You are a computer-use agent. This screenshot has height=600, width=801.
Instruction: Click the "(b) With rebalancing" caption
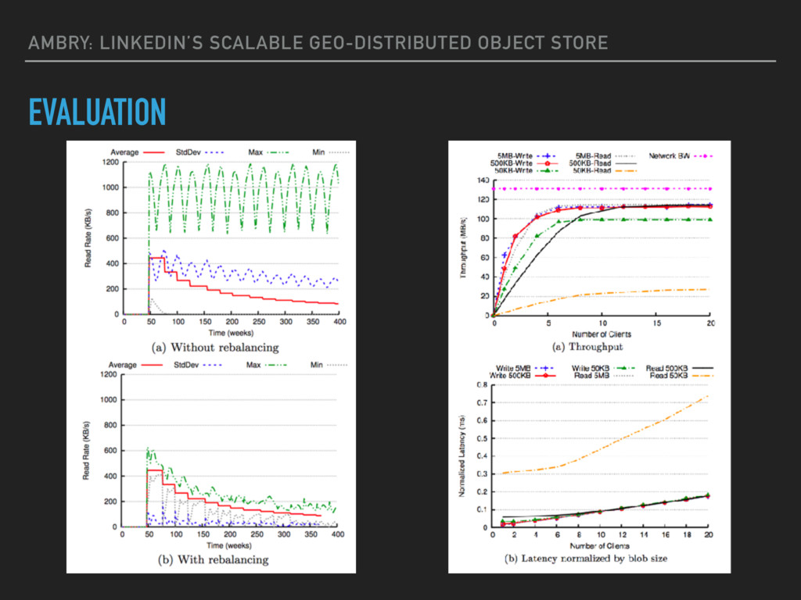point(213,560)
